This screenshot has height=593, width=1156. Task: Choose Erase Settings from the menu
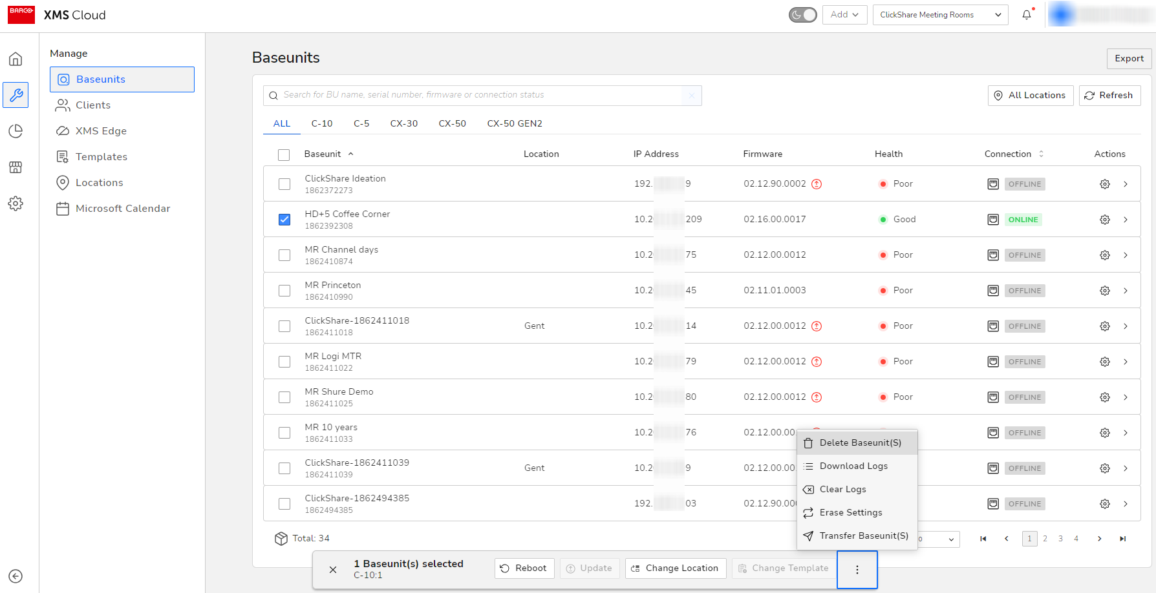[850, 512]
